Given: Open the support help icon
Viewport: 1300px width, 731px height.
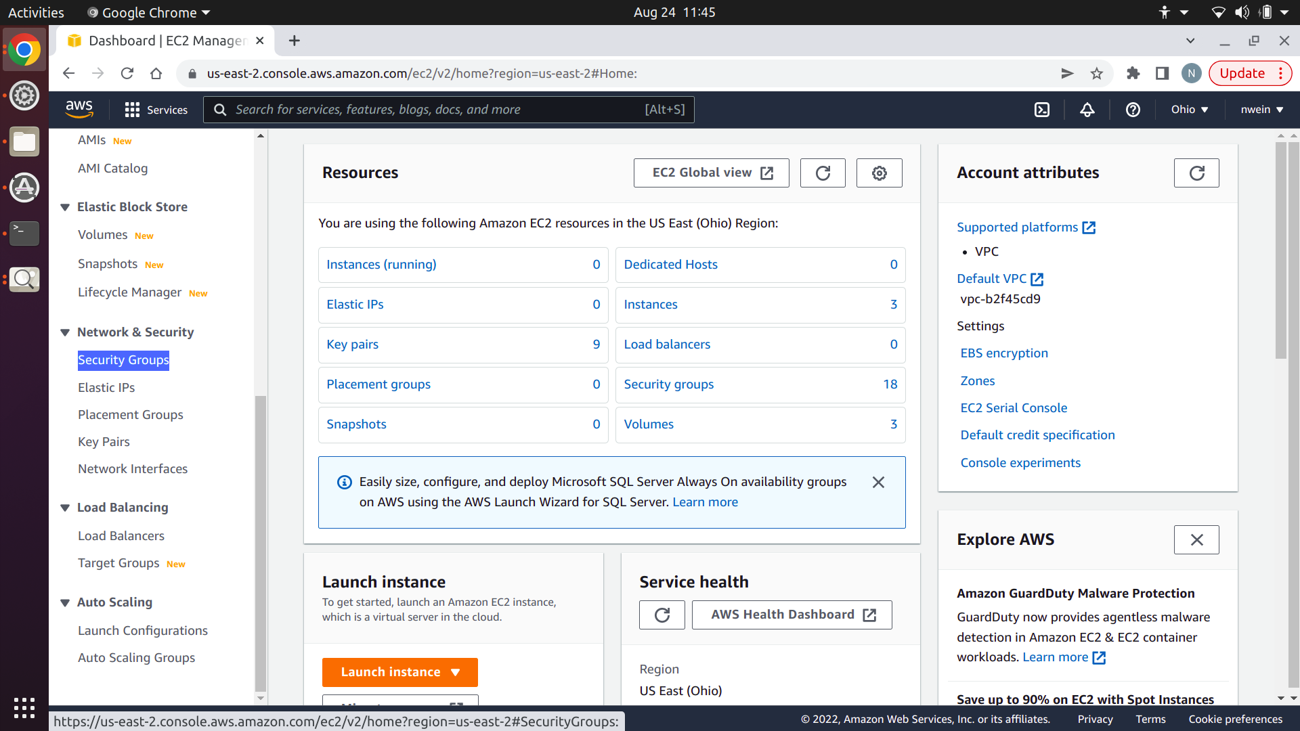Looking at the screenshot, I should (1133, 110).
